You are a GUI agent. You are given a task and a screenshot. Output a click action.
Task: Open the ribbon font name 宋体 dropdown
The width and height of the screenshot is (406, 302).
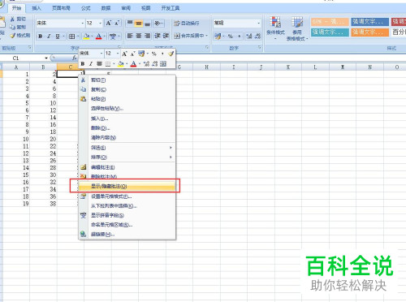[83, 24]
